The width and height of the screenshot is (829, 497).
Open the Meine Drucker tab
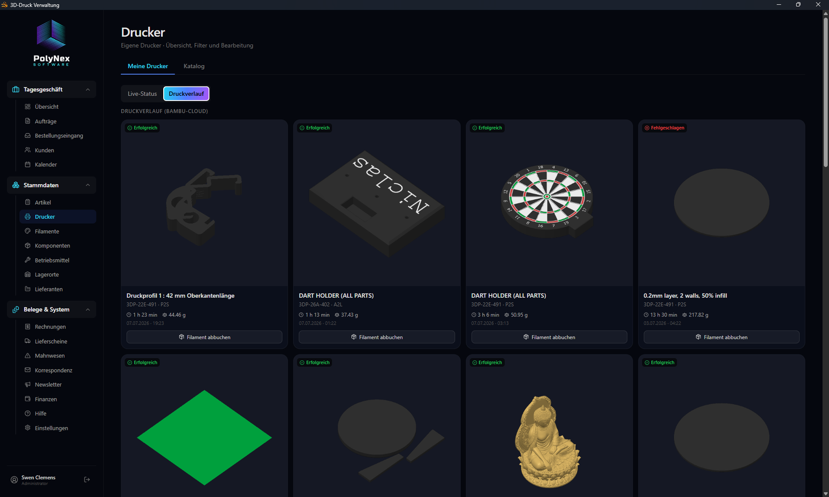click(148, 66)
